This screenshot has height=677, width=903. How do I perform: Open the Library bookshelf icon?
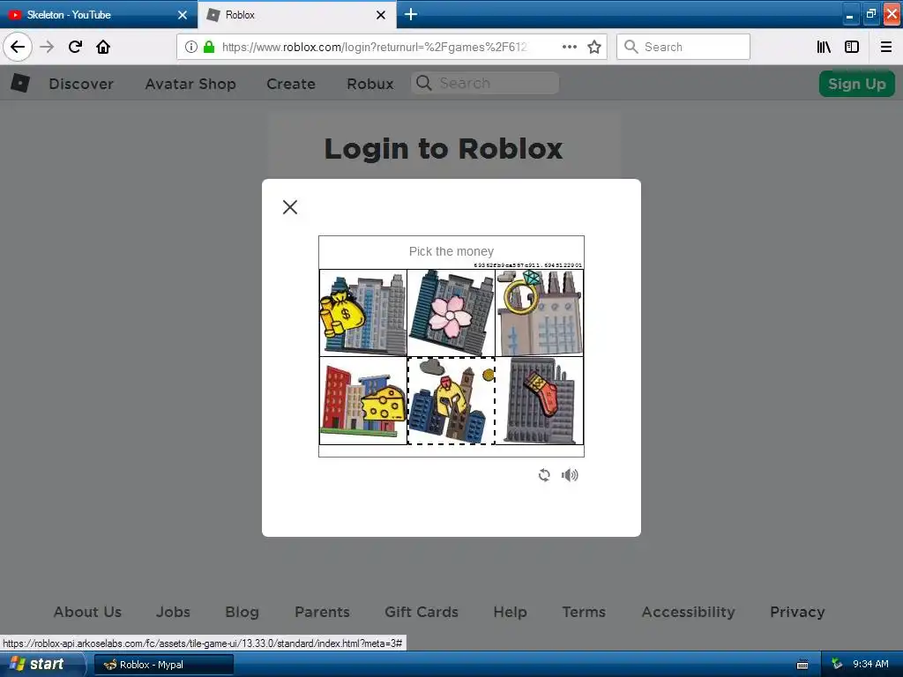(824, 48)
